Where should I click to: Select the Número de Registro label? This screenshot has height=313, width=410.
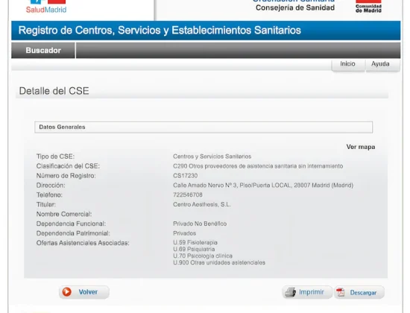tap(66, 176)
